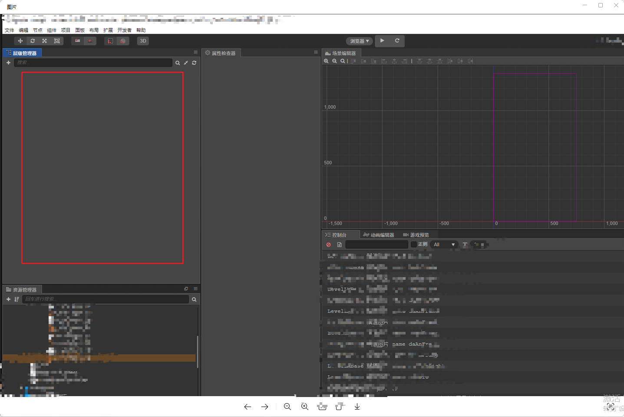Screen dimensions: 624x417
Task: Distribute nodes by vertical centers
Action: point(429,61)
